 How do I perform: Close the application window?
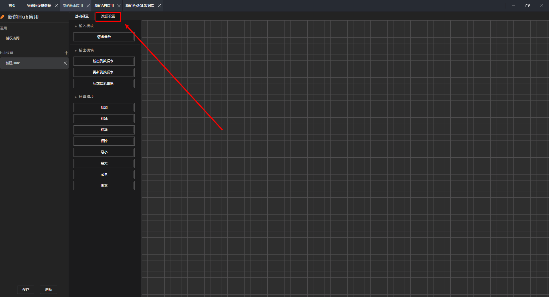coord(542,5)
